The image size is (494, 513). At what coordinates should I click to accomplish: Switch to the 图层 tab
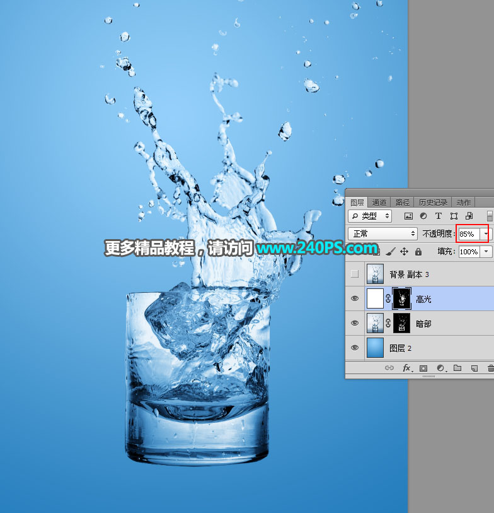click(x=357, y=203)
